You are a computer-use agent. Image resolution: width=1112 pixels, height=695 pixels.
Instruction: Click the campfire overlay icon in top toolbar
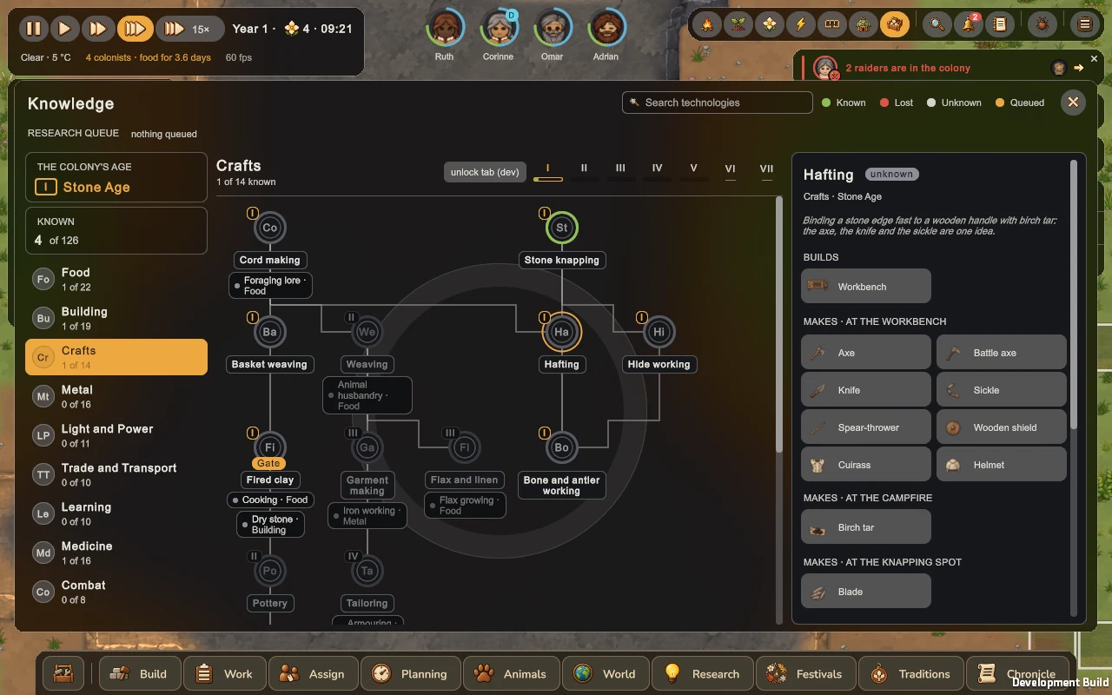[707, 25]
